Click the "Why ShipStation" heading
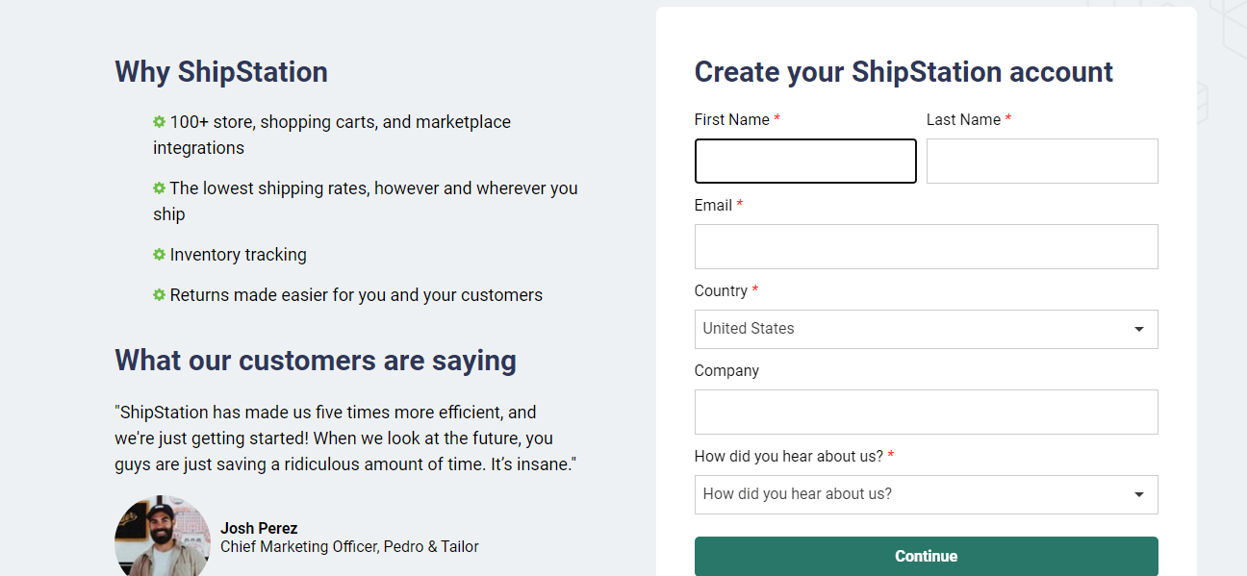The image size is (1247, 576). tap(221, 72)
